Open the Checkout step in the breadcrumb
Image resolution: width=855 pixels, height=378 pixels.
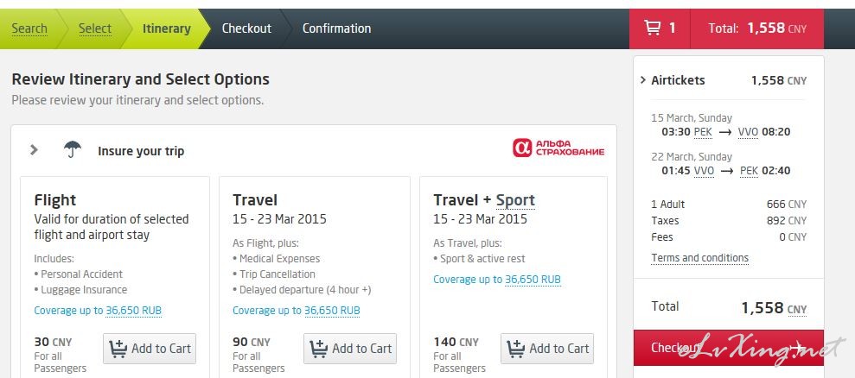246,28
